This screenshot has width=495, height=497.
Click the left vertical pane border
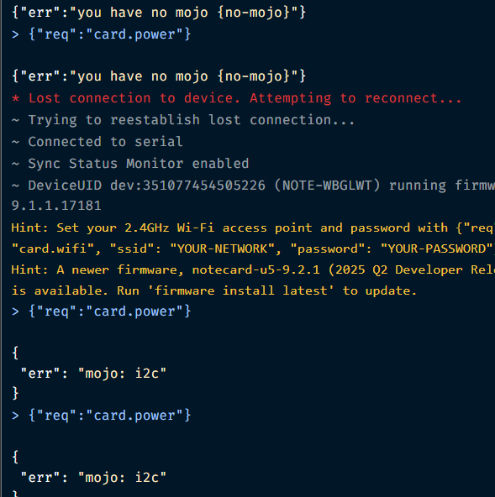coord(1,248)
